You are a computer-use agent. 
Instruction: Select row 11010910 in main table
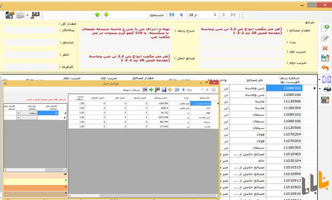[285, 193]
